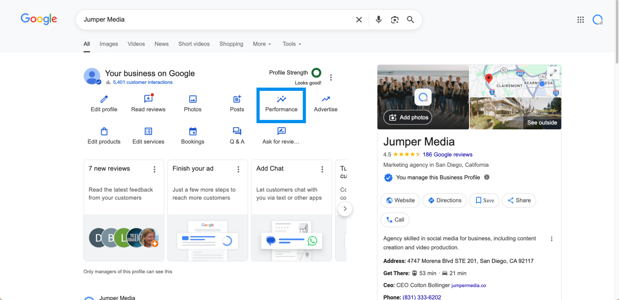This screenshot has width=619, height=300.
Task: Open Read reviews icon
Action: coord(148,99)
